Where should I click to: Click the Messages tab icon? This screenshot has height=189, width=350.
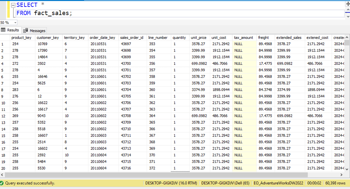(x=26, y=31)
